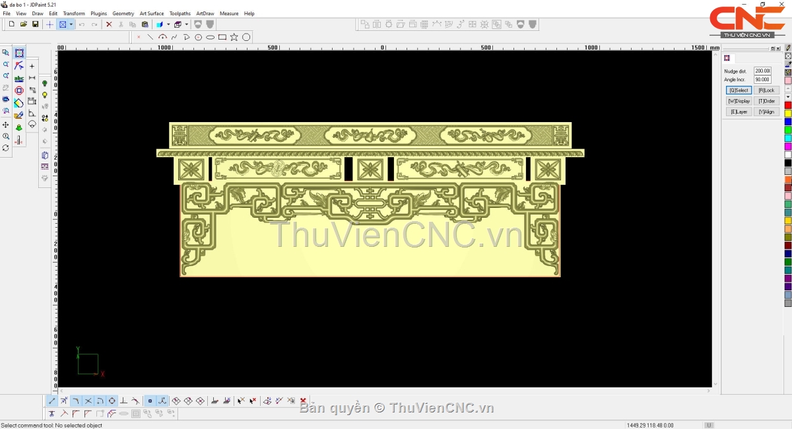Click the Paste clipboard icon
Image resolution: width=792 pixels, height=429 pixels.
point(145,24)
